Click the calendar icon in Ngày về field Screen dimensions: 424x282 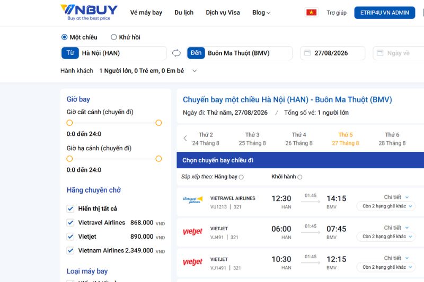(x=380, y=53)
